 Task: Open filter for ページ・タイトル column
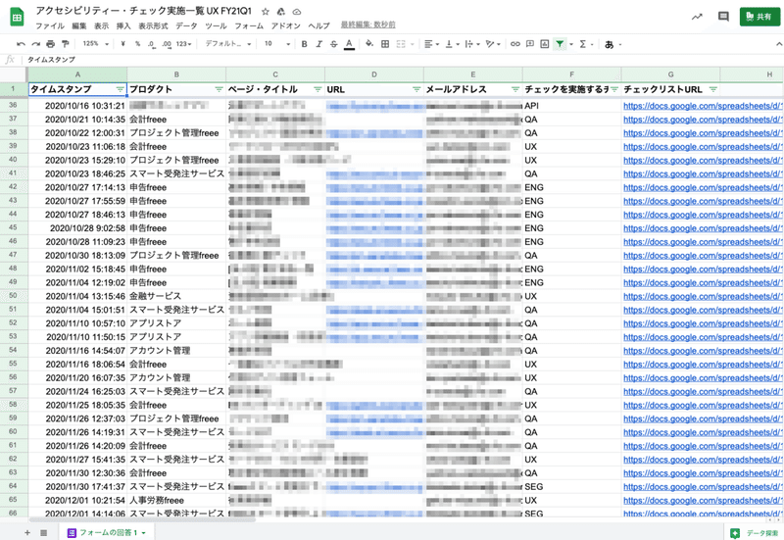(318, 89)
